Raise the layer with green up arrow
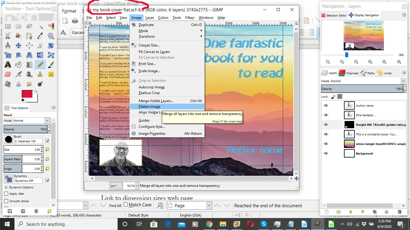 point(350,212)
